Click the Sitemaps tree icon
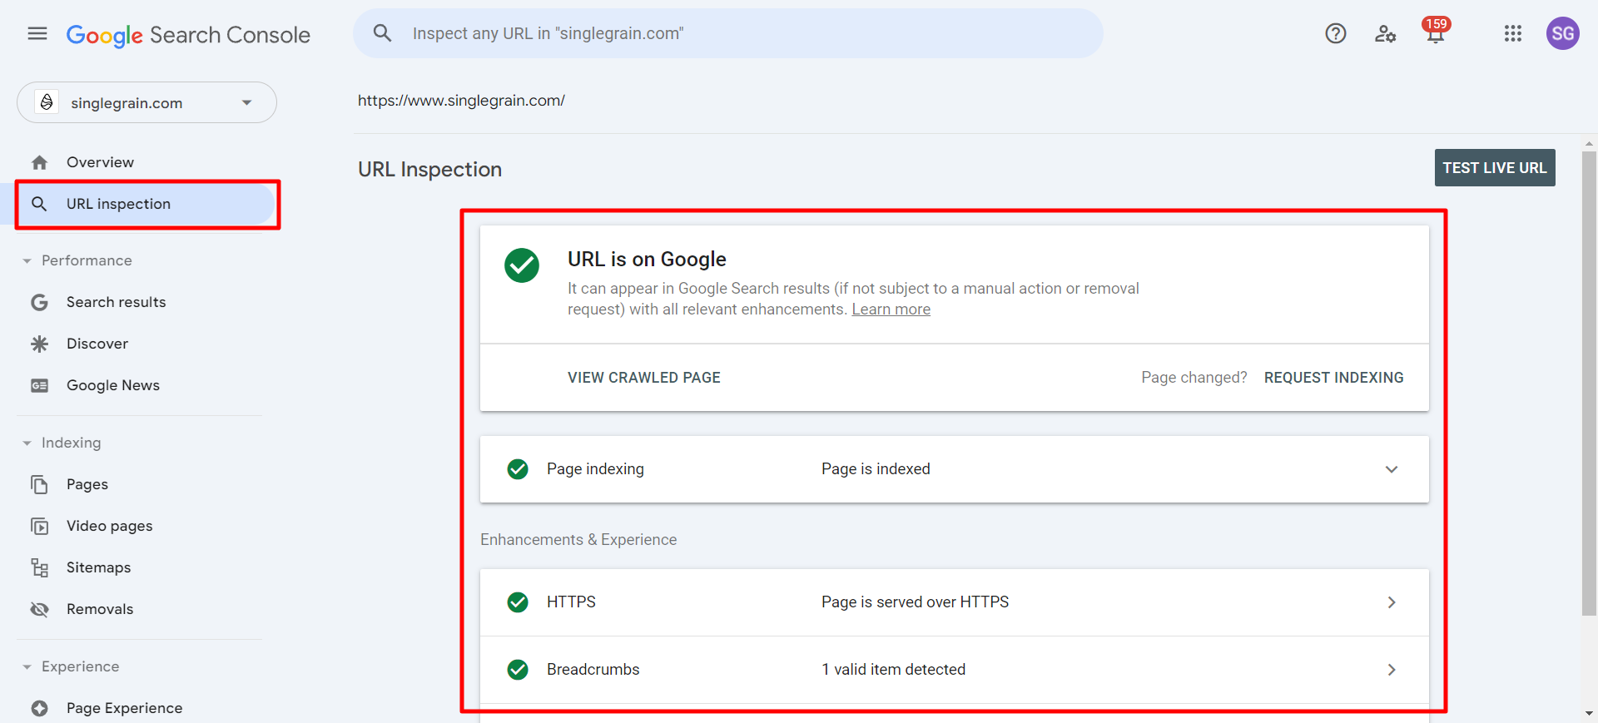Screen dimensions: 1598x723 39,567
